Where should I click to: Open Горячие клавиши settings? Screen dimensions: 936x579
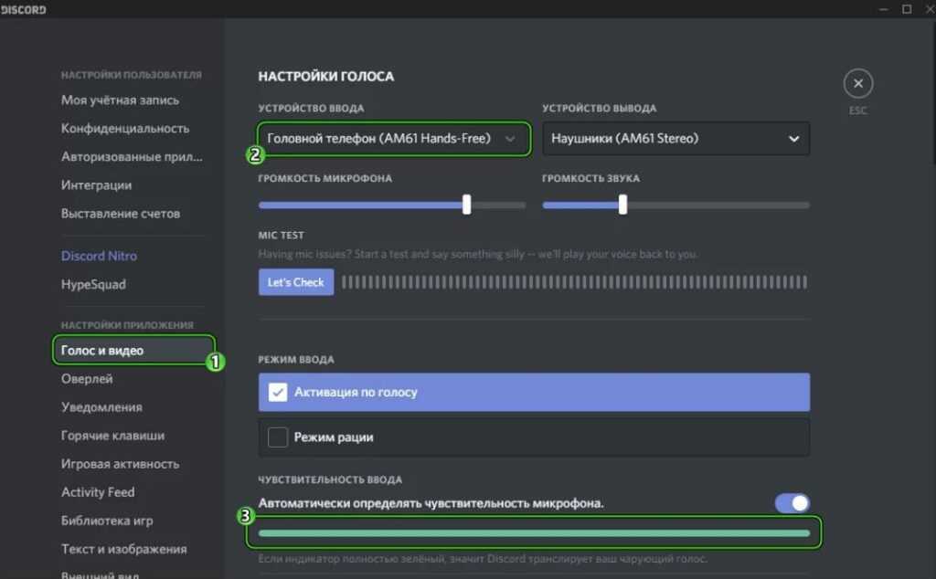[x=112, y=436]
